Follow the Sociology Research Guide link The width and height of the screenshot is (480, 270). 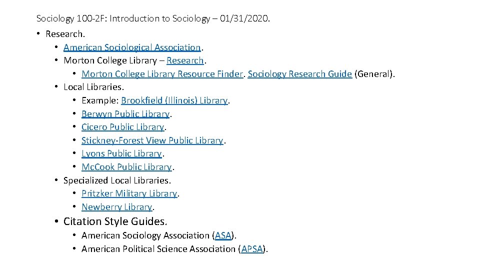pos(299,74)
